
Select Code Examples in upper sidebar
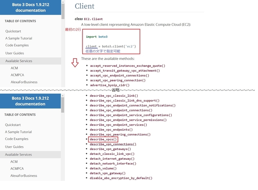click(17, 45)
